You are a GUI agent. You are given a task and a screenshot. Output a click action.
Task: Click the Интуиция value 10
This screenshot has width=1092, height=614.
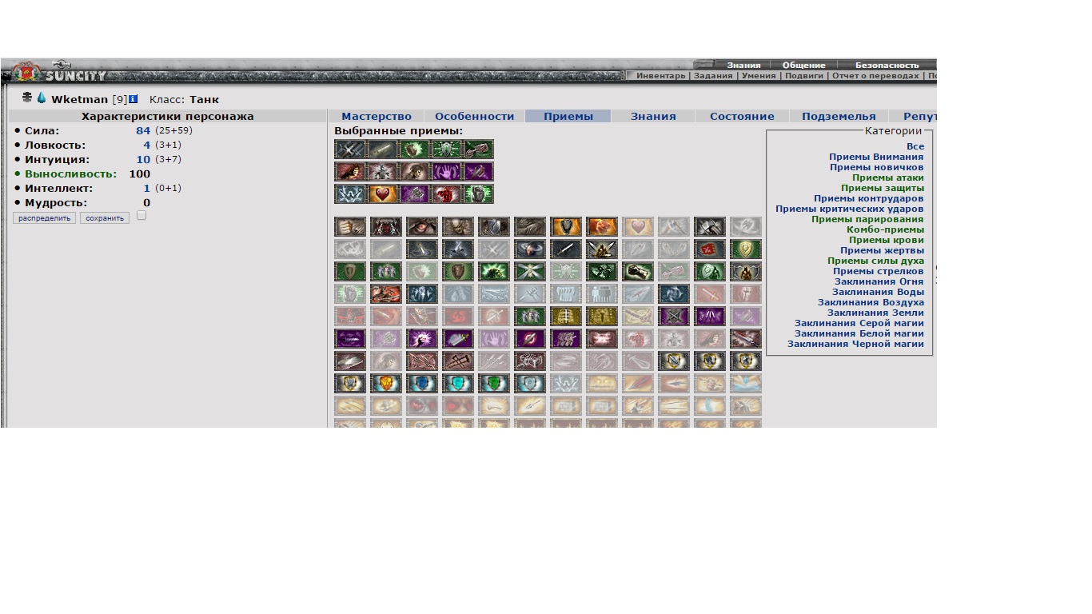pyautogui.click(x=143, y=160)
